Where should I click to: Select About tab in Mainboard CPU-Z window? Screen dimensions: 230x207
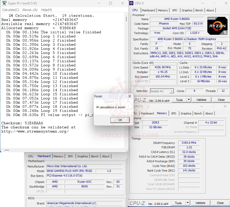106,156
